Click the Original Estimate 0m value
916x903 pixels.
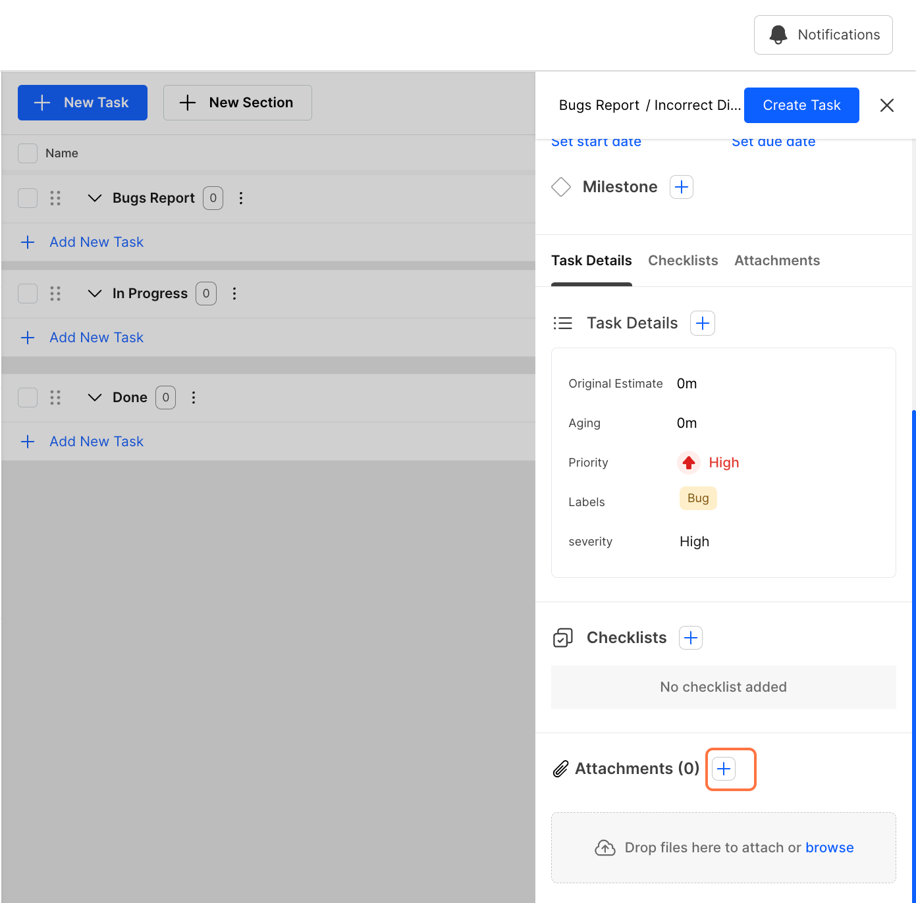click(687, 384)
